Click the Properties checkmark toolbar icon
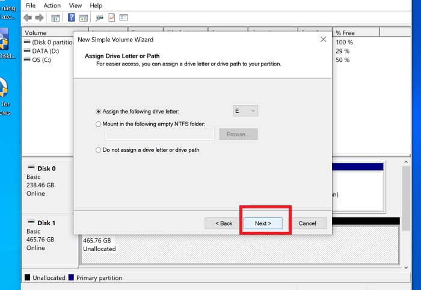 pos(112,17)
